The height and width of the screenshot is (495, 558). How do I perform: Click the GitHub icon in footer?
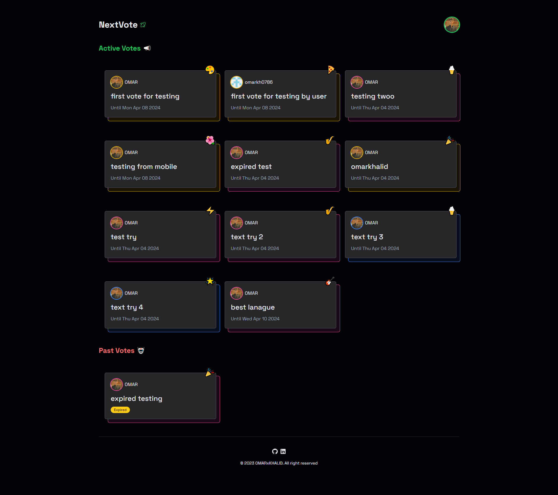coord(275,451)
